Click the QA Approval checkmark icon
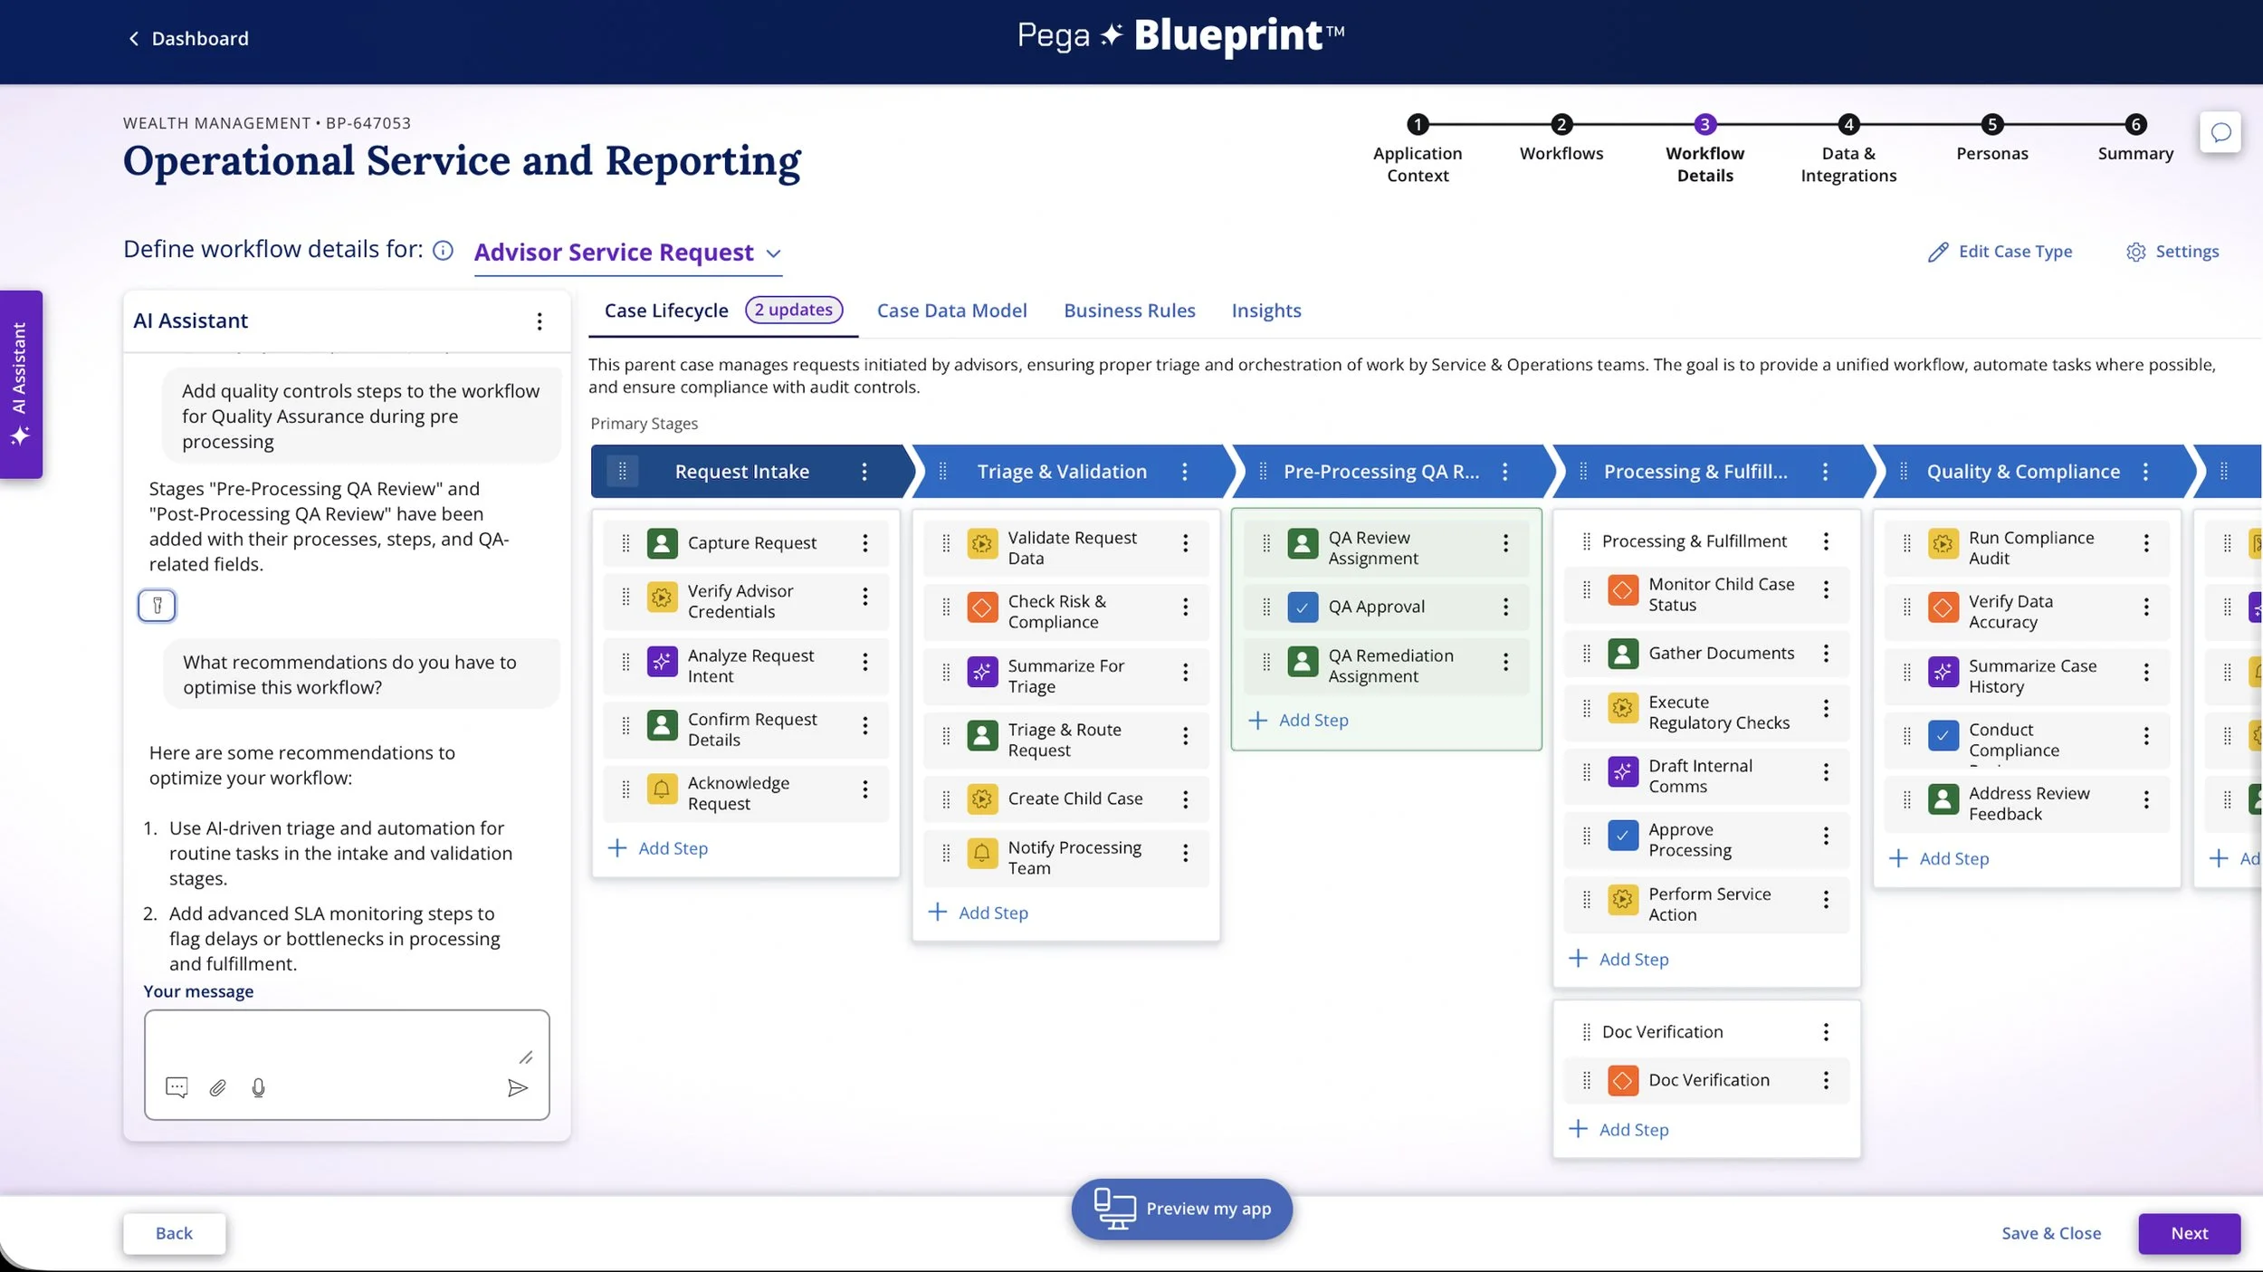Viewport: 2263px width, 1272px height. pos(1303,607)
